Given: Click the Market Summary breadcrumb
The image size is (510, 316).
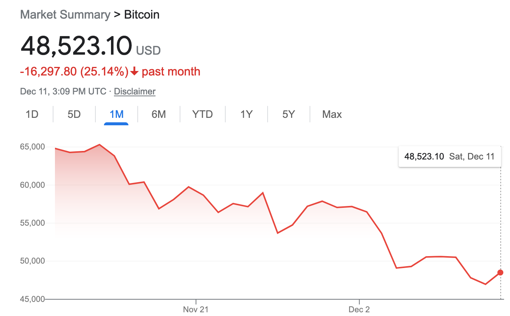Looking at the screenshot, I should coord(65,15).
